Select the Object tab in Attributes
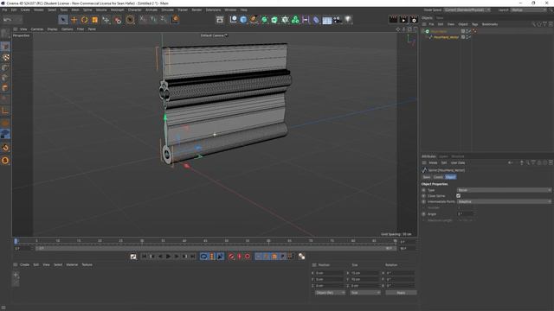This screenshot has width=554, height=311. 450,177
